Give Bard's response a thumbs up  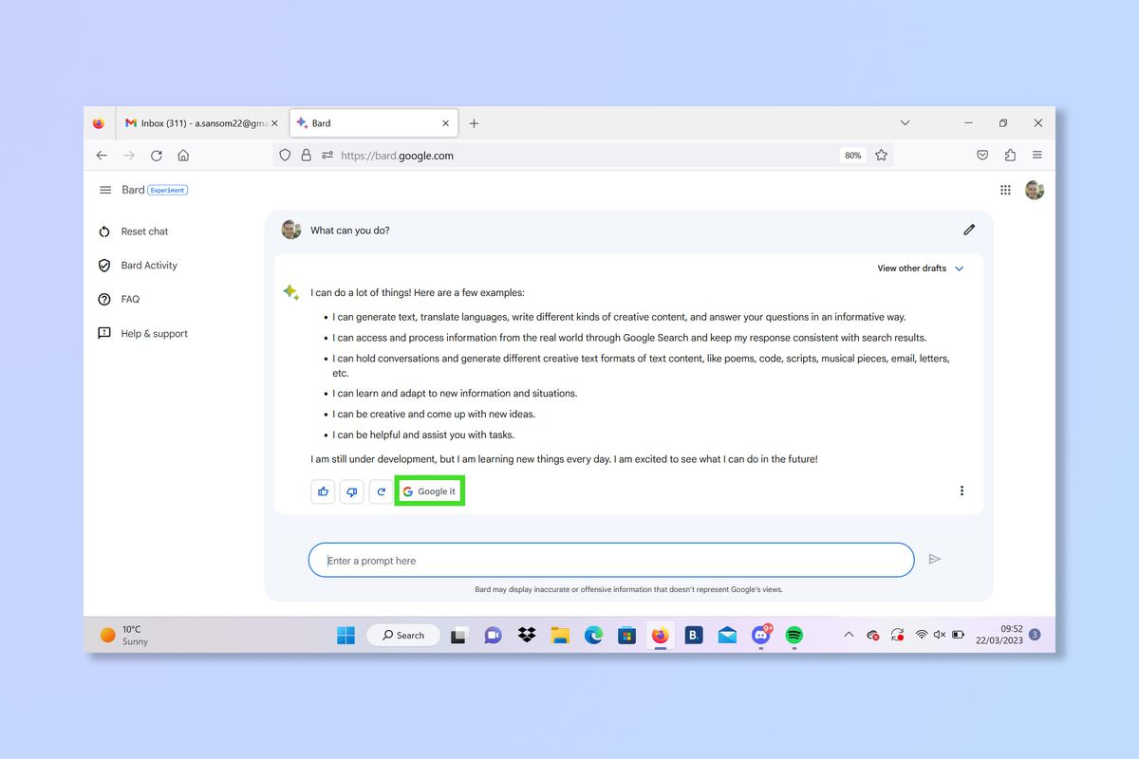point(322,491)
